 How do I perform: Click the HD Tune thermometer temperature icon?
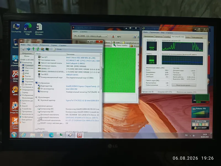coord(113,37)
